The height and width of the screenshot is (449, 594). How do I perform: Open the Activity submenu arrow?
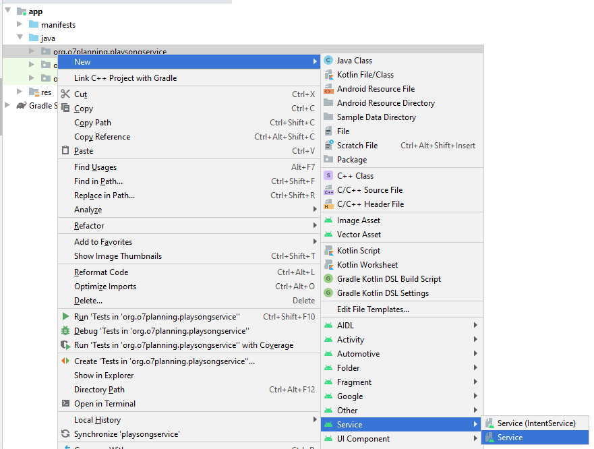pyautogui.click(x=475, y=339)
